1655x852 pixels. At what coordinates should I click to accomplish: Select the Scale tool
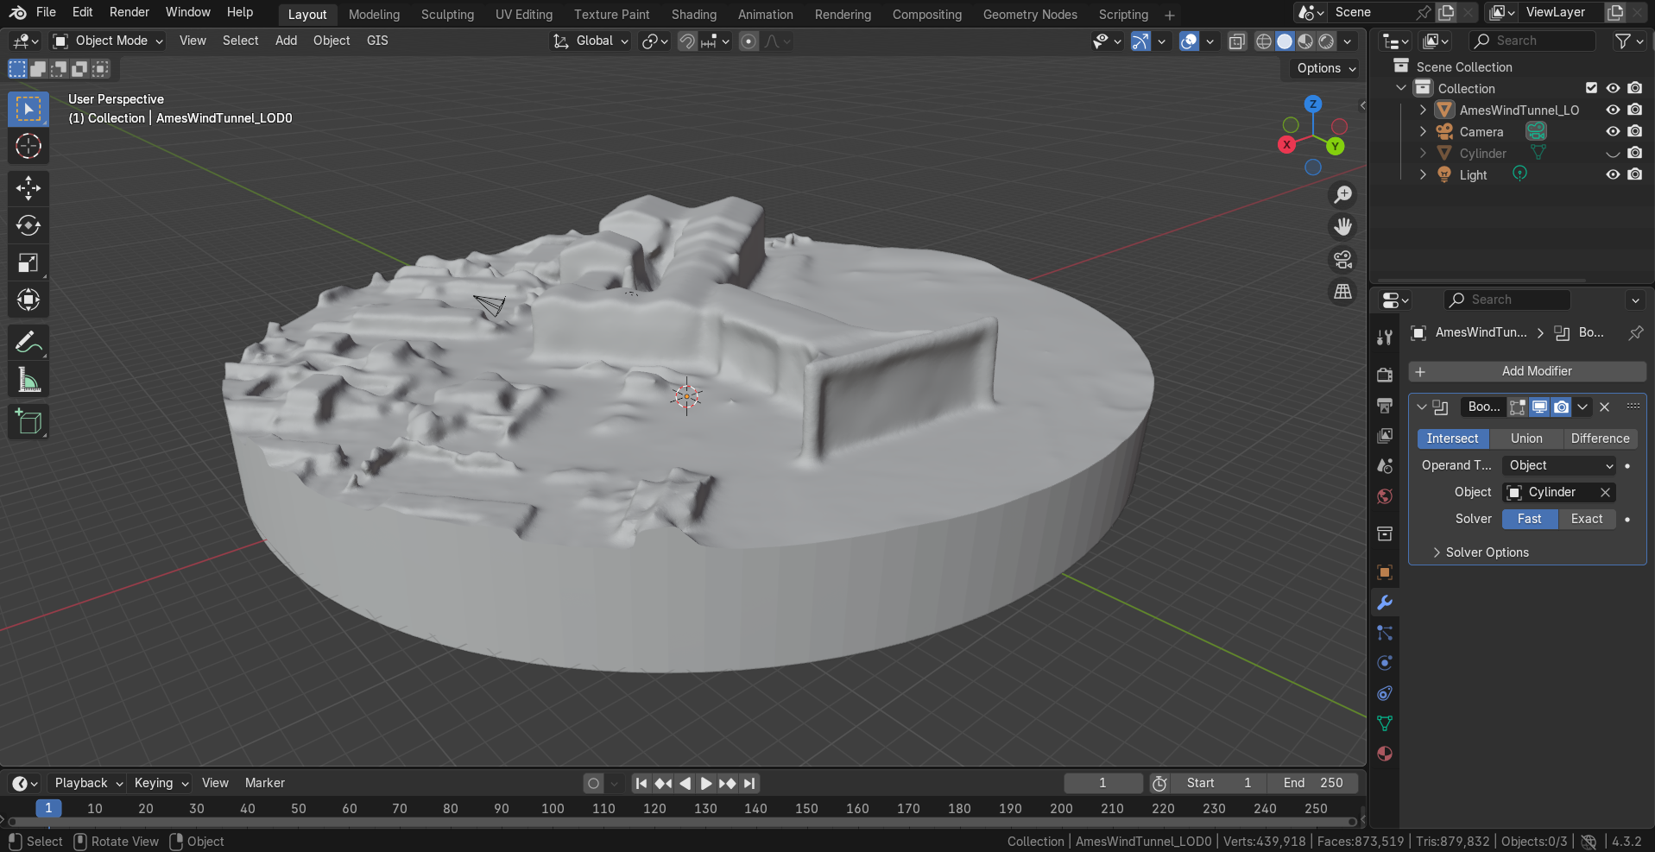28,262
